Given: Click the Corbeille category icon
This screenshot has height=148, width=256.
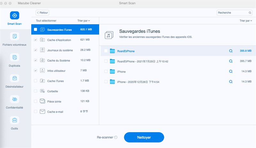Looking at the screenshot, I should (43, 91).
